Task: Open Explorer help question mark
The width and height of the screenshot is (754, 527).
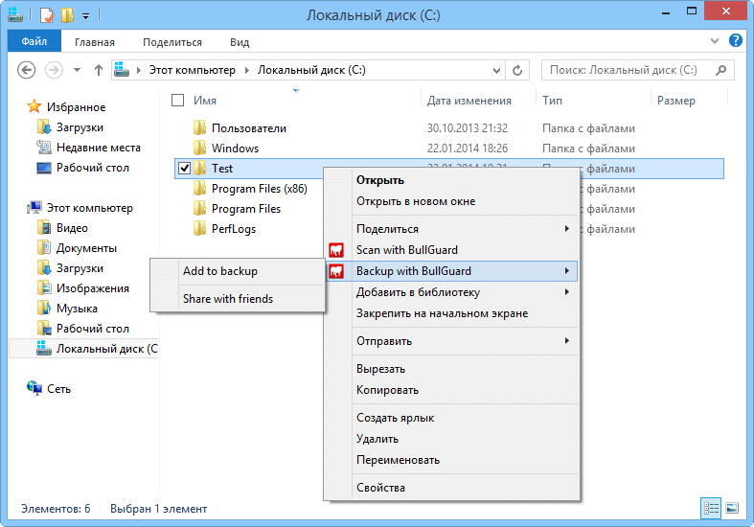Action: (735, 40)
